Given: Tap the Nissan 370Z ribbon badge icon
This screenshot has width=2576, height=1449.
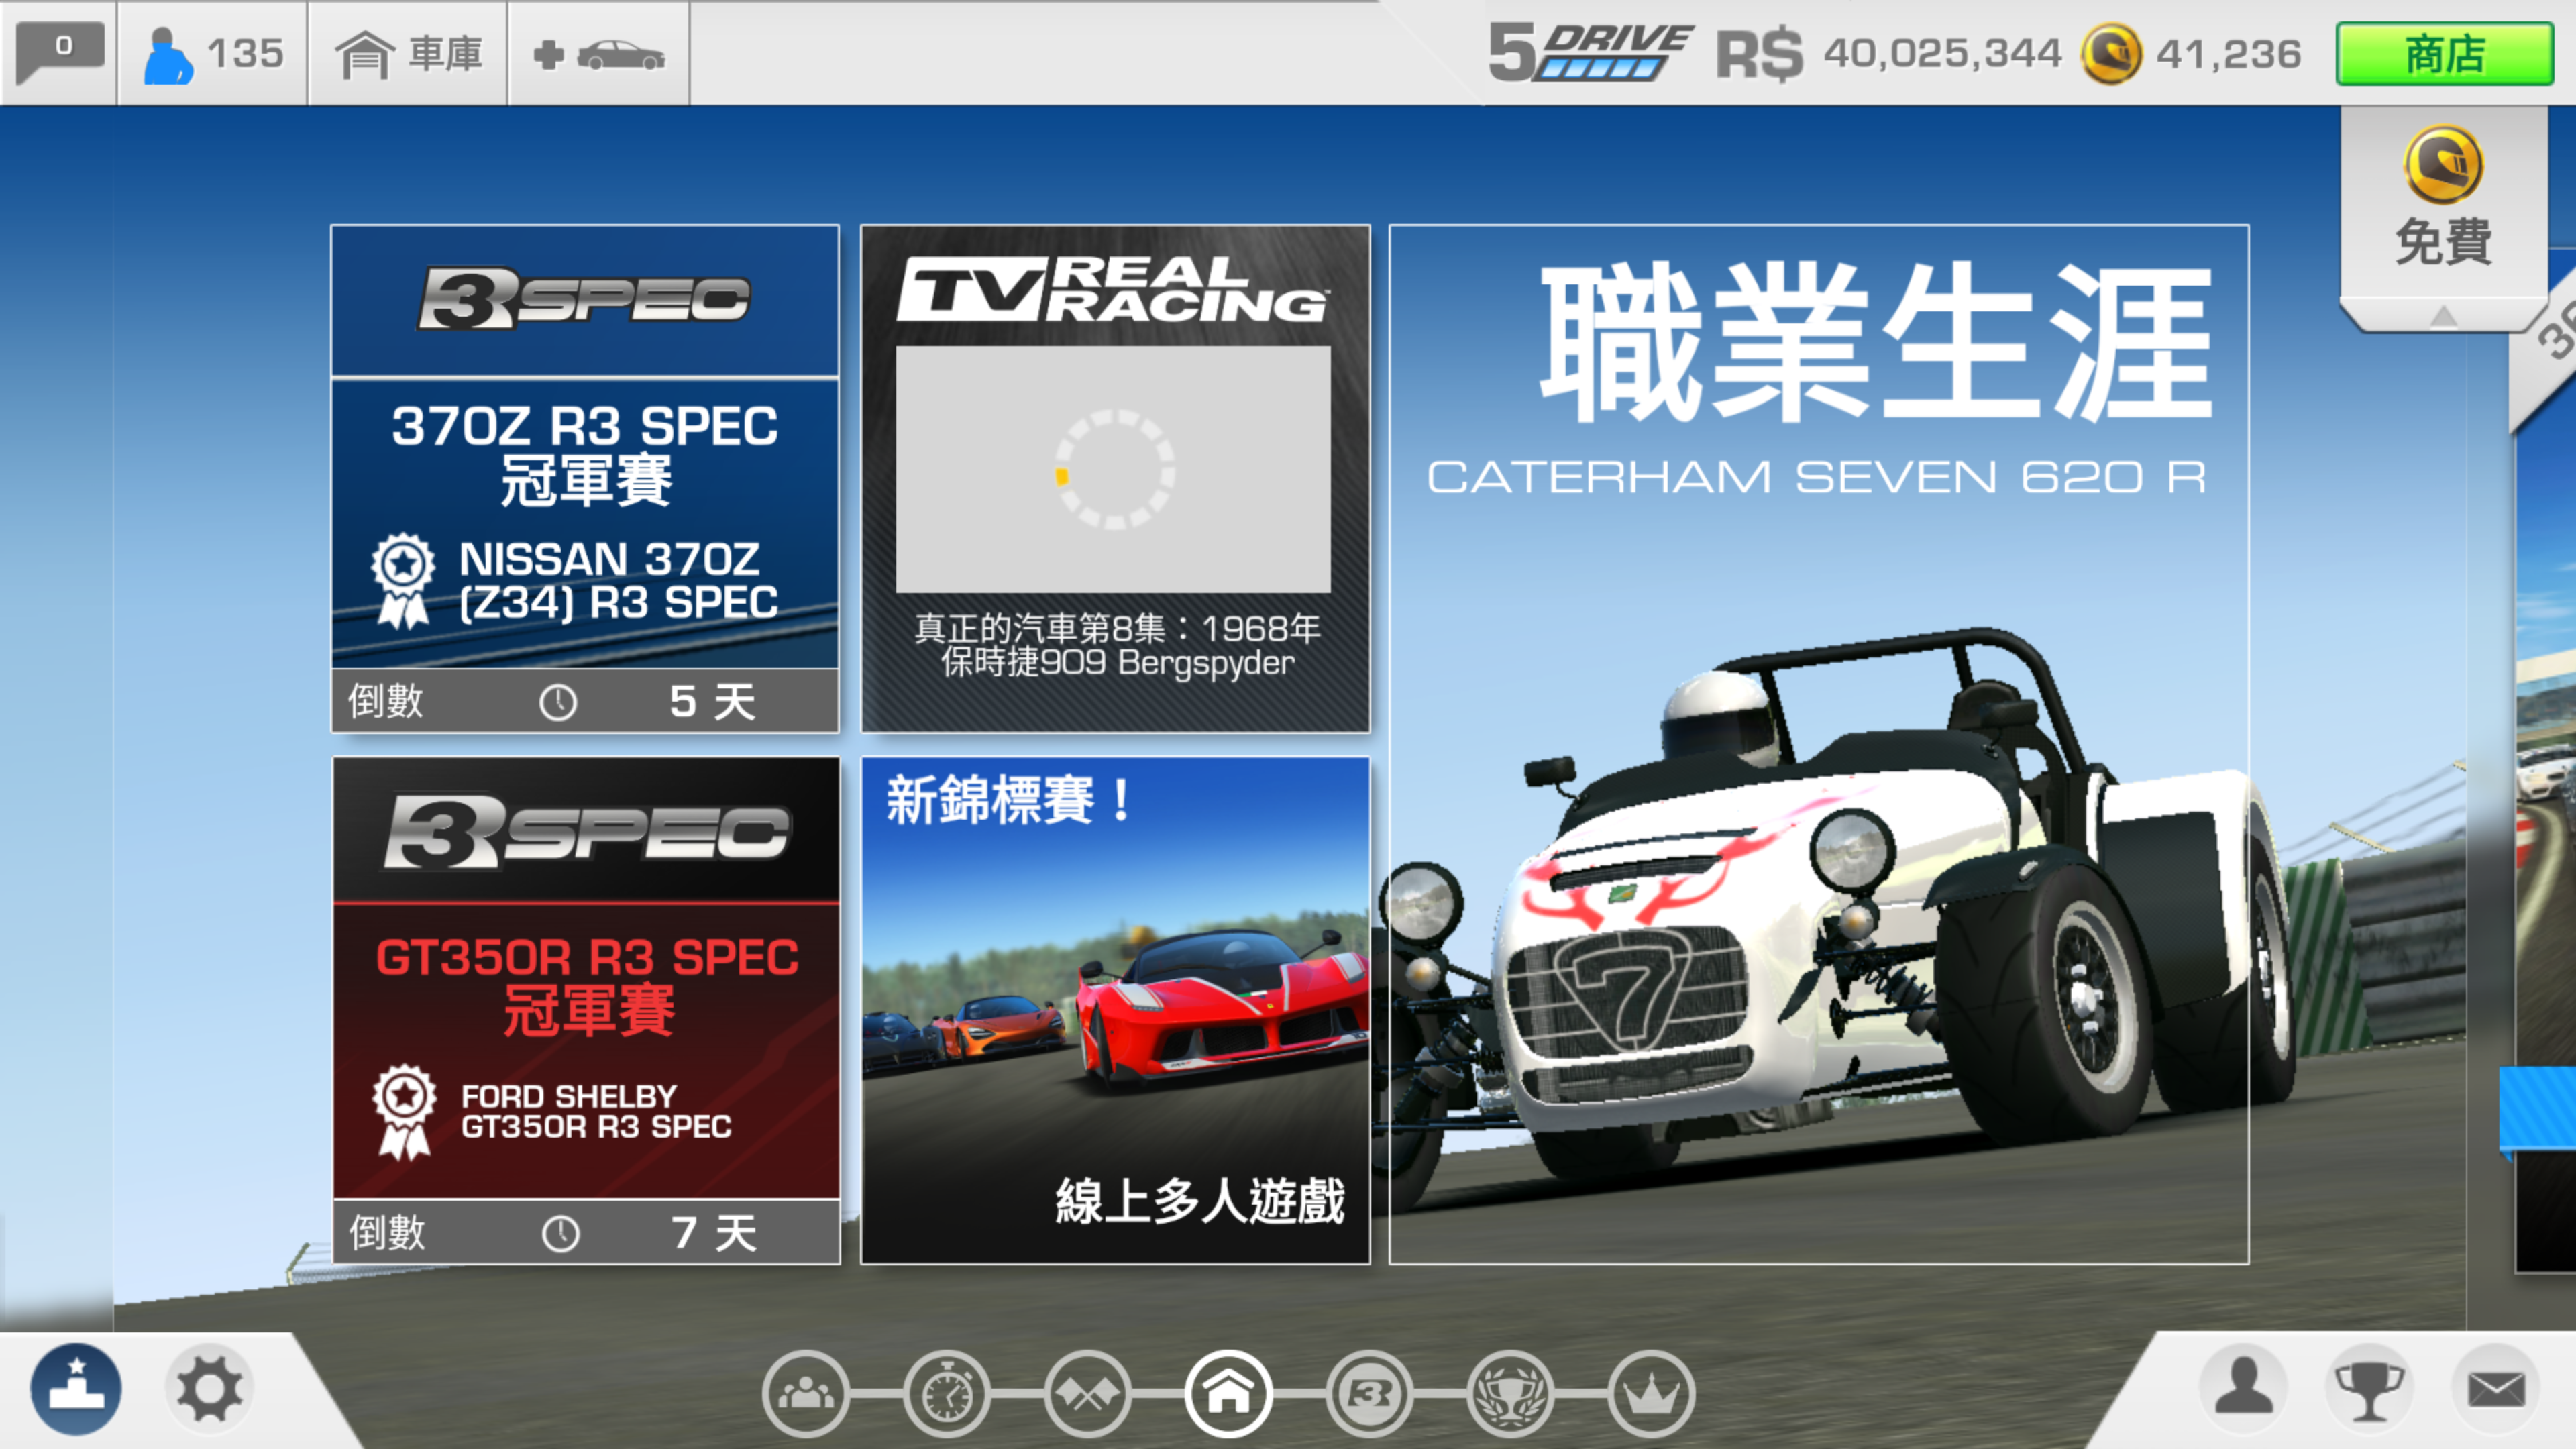Looking at the screenshot, I should 403,580.
